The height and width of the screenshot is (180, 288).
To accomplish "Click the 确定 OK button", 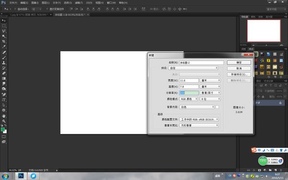I will 239,62.
